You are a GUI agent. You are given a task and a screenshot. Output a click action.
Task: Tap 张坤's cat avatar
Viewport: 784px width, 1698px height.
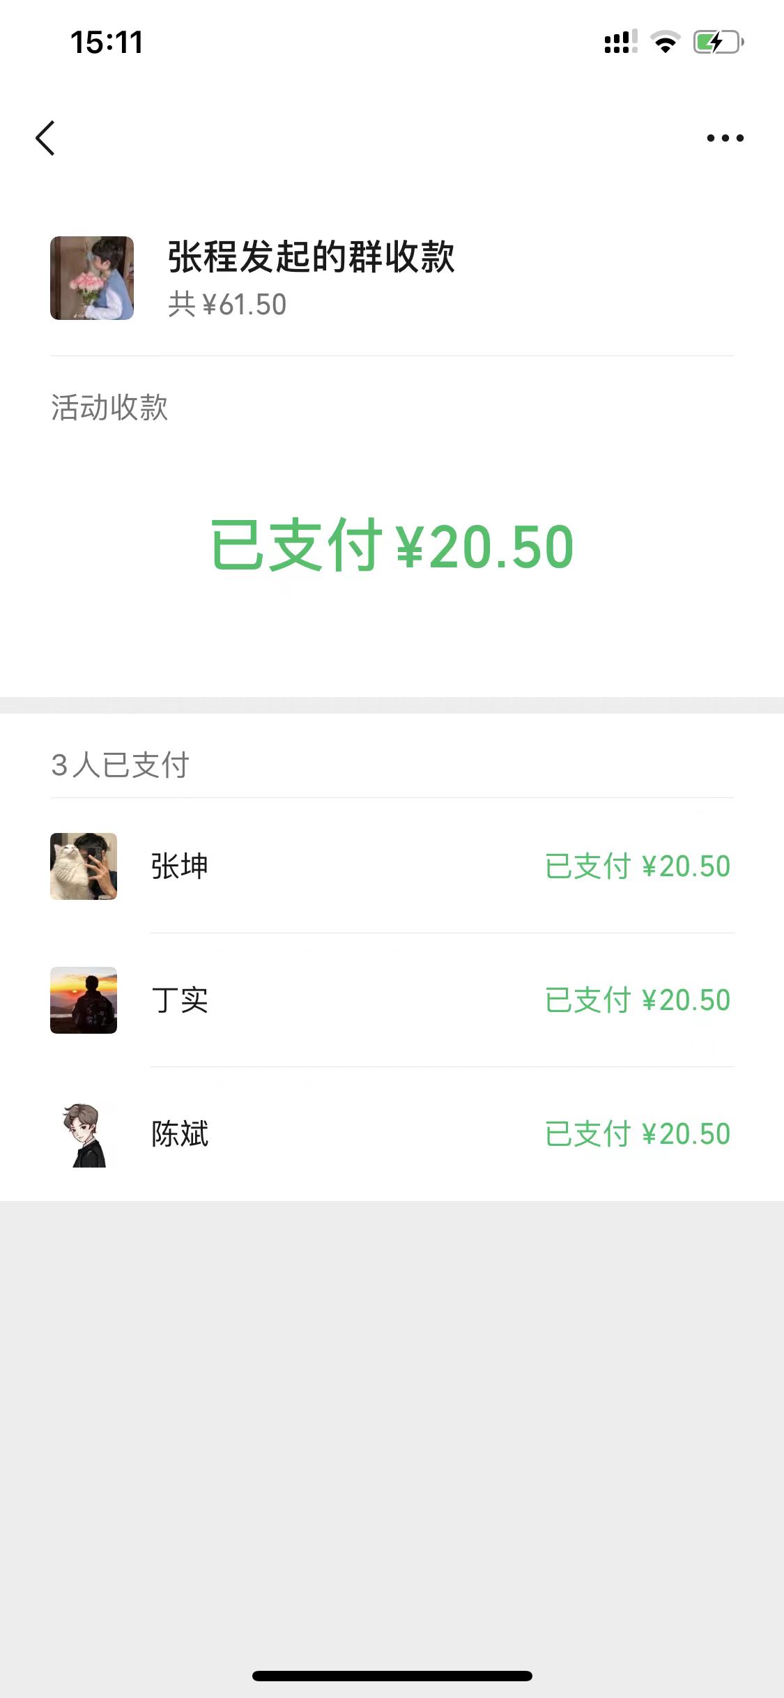click(x=84, y=866)
